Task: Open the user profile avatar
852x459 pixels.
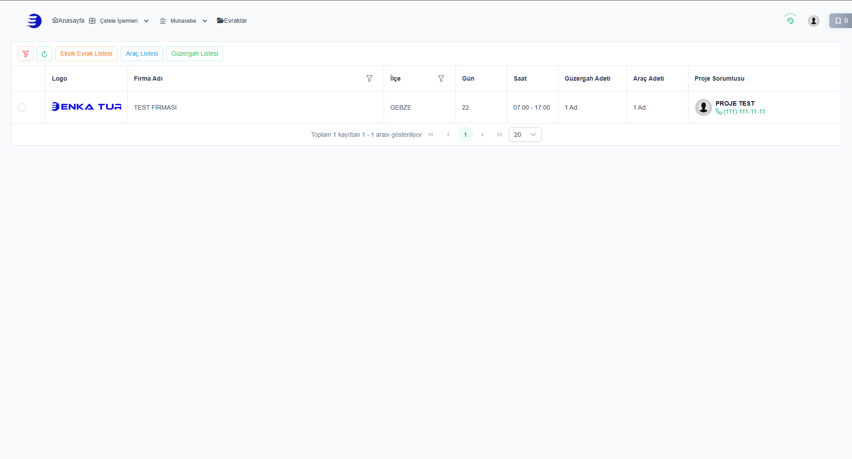Action: click(813, 20)
